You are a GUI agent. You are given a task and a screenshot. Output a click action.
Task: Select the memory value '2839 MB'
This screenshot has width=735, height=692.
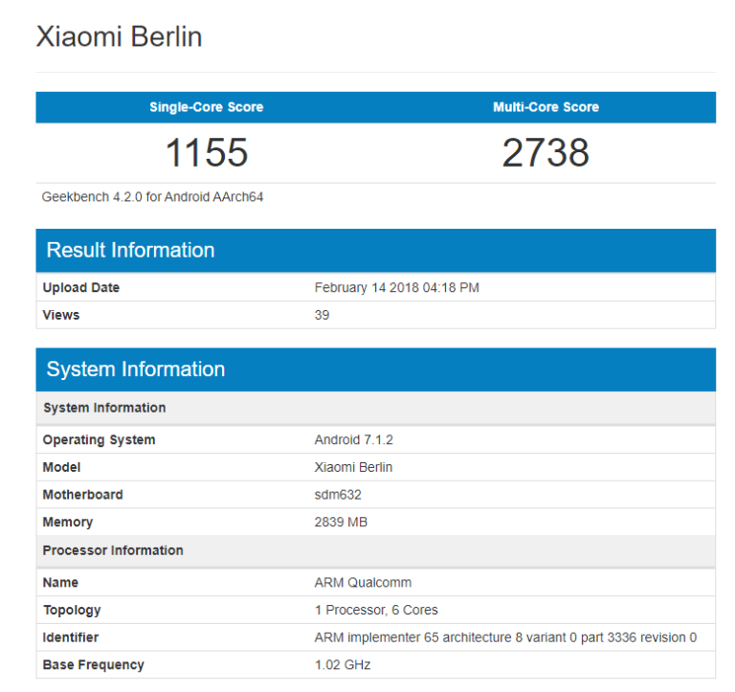pos(341,523)
